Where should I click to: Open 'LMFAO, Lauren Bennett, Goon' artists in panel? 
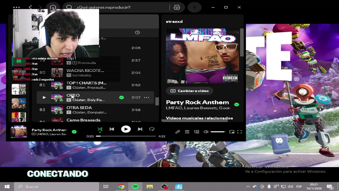(198, 108)
